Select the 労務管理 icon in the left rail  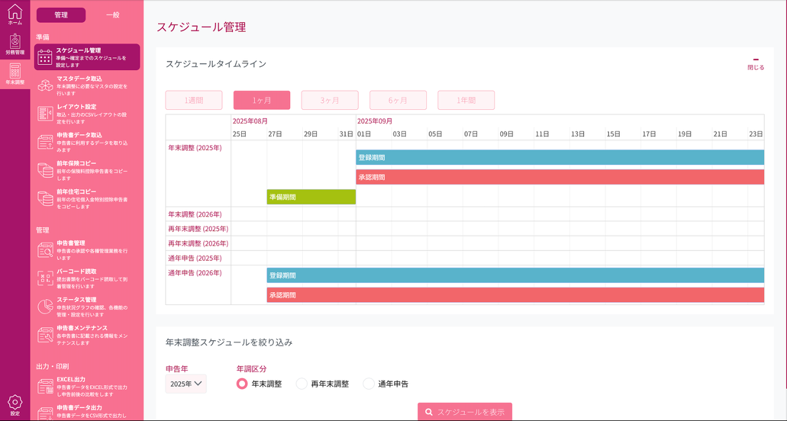coord(14,46)
